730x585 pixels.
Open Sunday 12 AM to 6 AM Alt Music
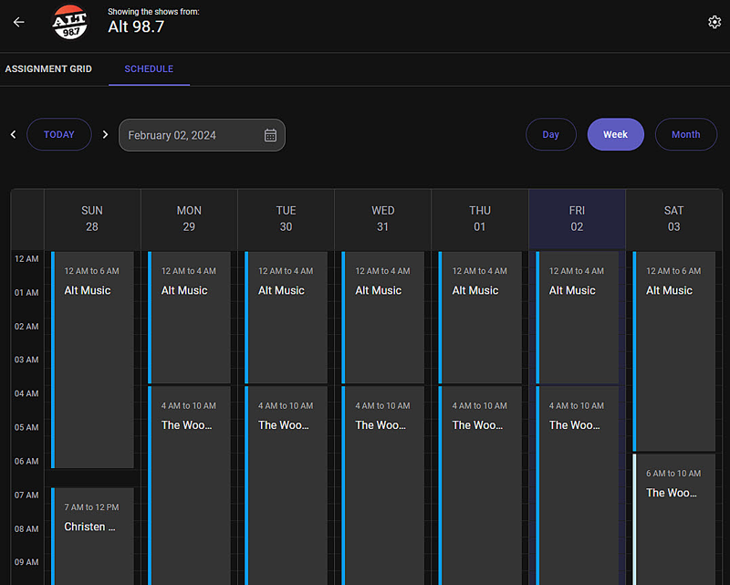click(92, 360)
